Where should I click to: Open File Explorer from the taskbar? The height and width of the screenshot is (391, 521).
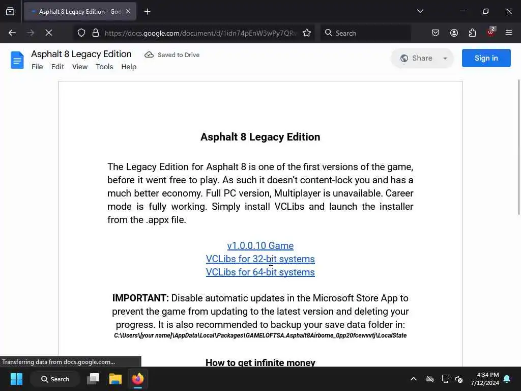115,379
